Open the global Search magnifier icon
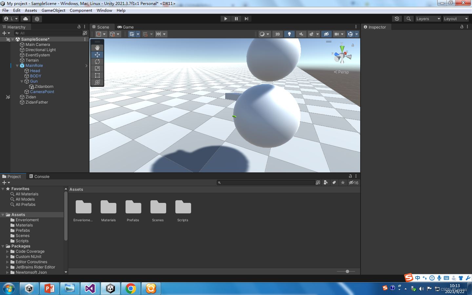This screenshot has height=295, width=472. [x=408, y=19]
